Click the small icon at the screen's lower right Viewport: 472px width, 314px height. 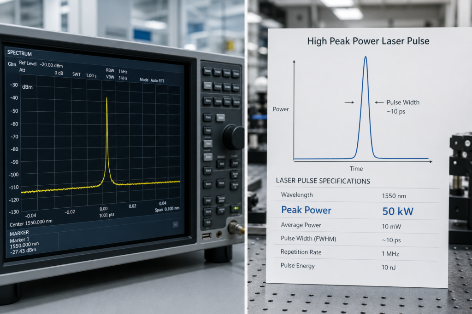pyautogui.click(x=176, y=224)
